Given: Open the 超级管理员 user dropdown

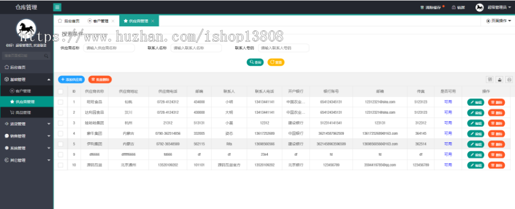Looking at the screenshot, I should tap(499, 7).
